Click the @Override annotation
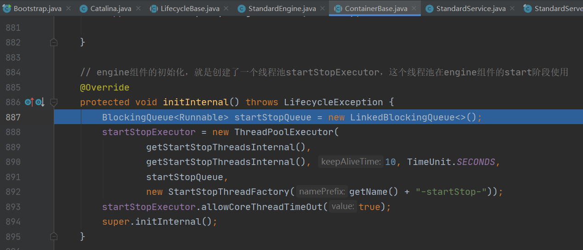583x250 pixels. click(105, 87)
